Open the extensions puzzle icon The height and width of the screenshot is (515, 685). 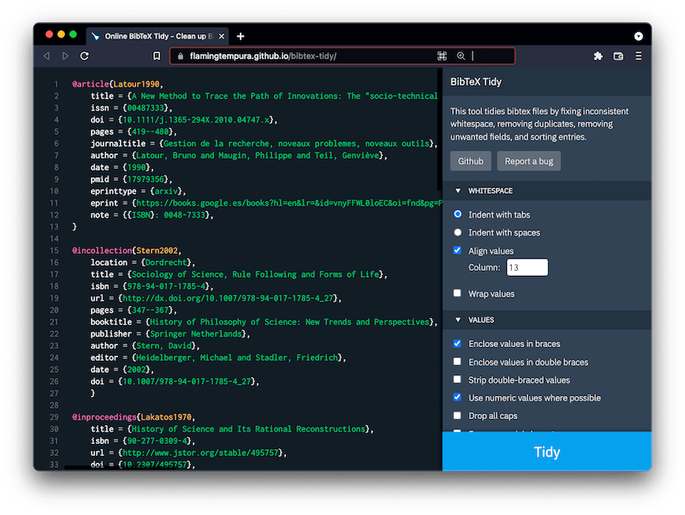(598, 56)
